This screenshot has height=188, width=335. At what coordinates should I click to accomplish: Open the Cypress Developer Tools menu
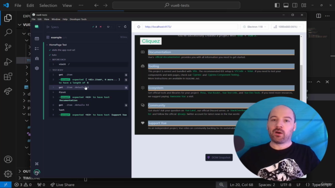(78, 19)
